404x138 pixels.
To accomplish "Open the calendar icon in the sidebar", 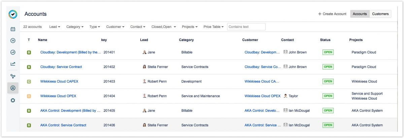I will click(13, 29).
